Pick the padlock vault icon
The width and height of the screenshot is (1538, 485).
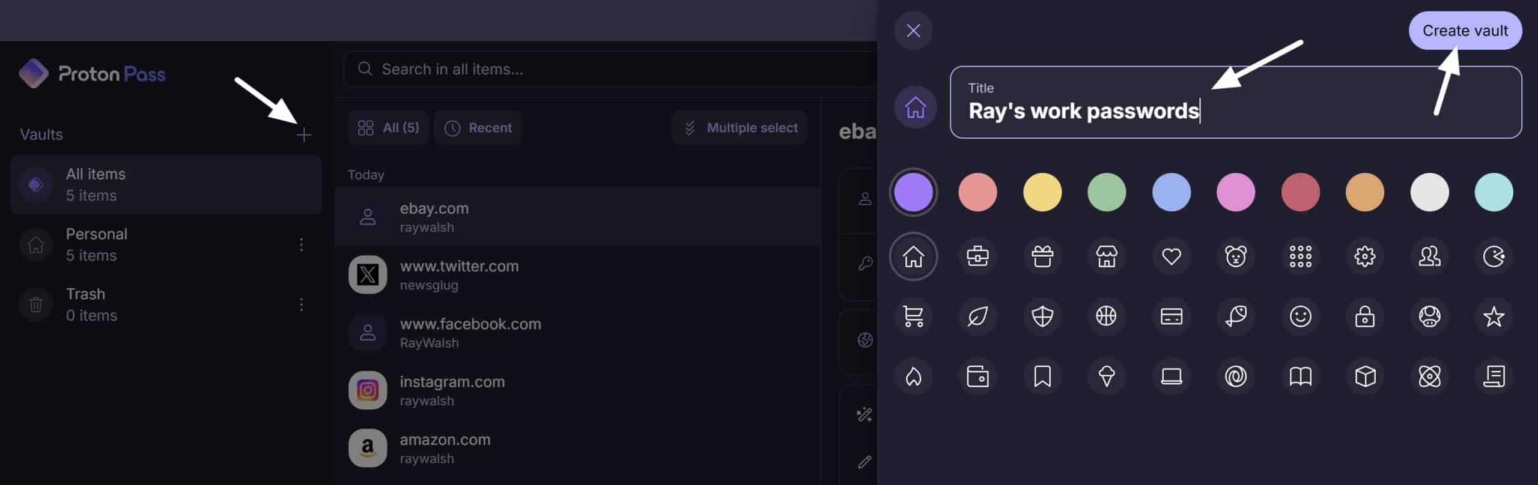1365,316
